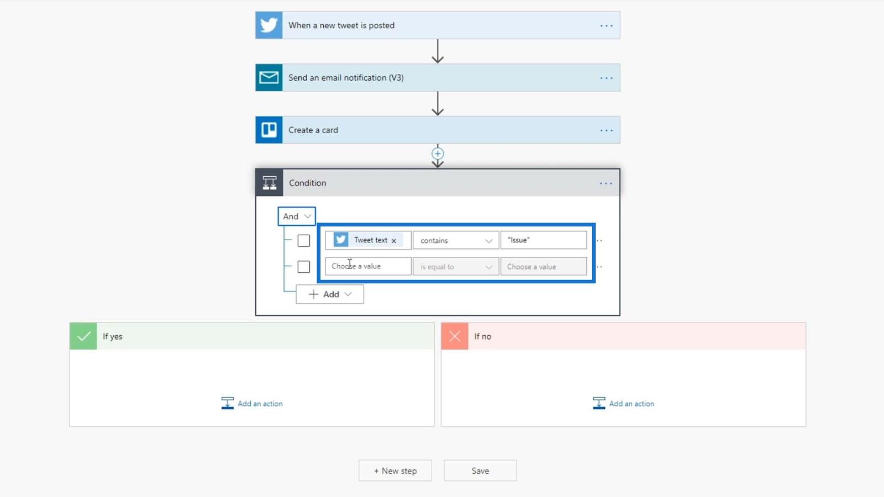Screen dimensions: 884x497
Task: Click the If yes branch header
Action: click(252, 336)
